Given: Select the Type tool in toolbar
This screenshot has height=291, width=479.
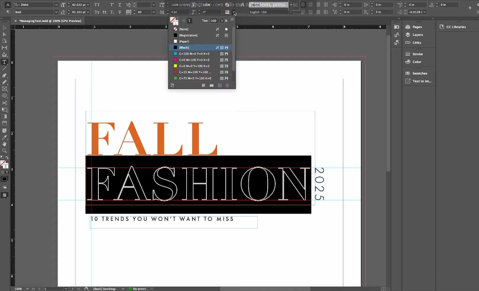Looking at the screenshot, I should pyautogui.click(x=5, y=62).
